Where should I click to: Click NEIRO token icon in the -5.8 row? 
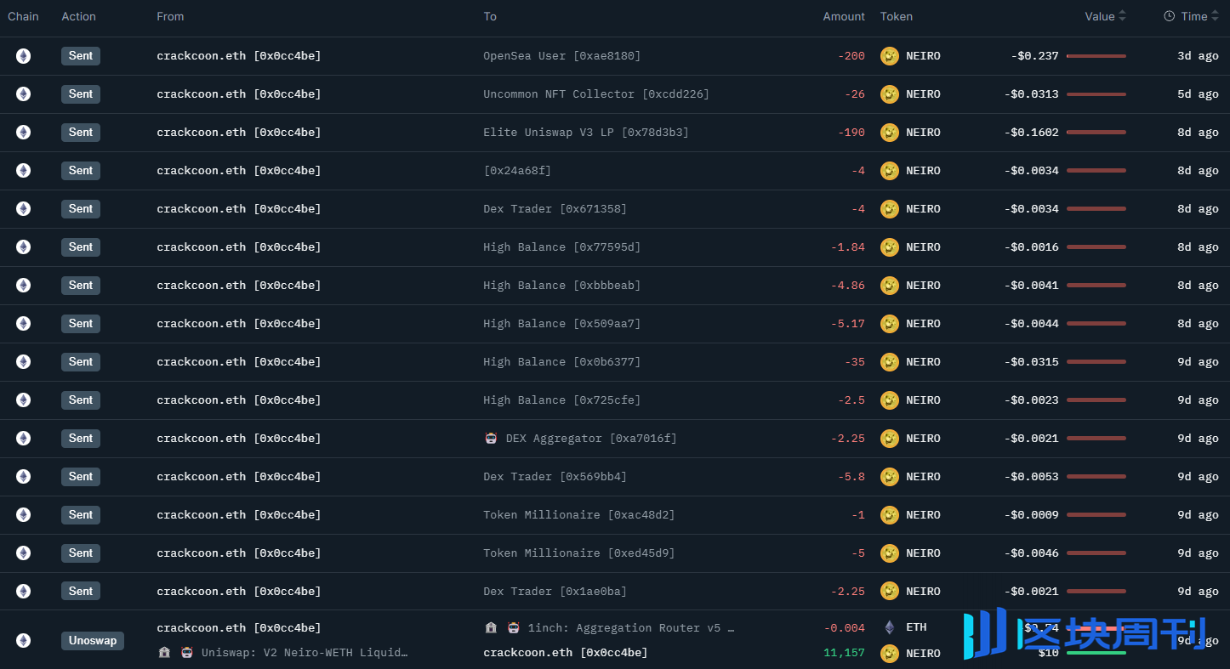click(890, 477)
